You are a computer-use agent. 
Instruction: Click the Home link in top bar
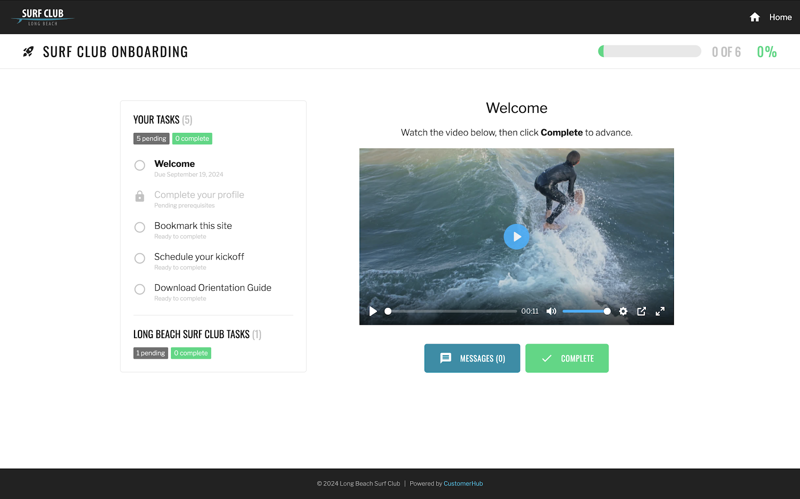point(780,17)
